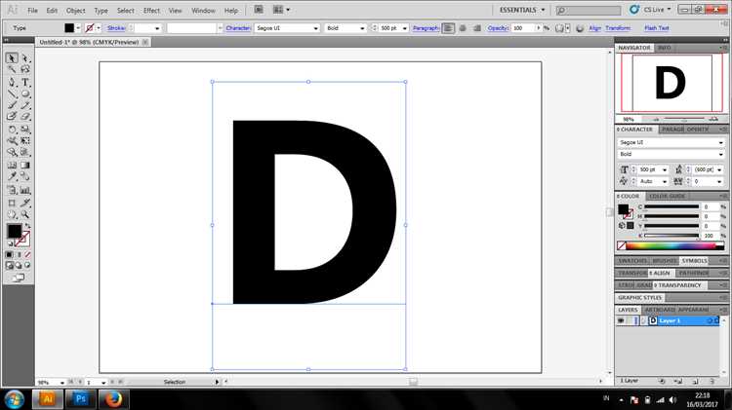732x410 pixels.
Task: Open kerning Auto dropdown in Character panel
Action: pyautogui.click(x=665, y=181)
